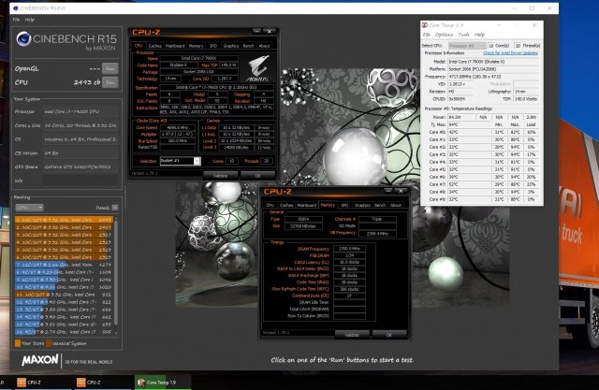Open the Options menu in Core Temp
The image size is (599, 390).
point(444,35)
